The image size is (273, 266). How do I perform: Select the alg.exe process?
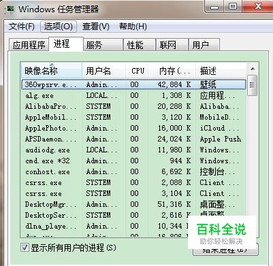133,95
